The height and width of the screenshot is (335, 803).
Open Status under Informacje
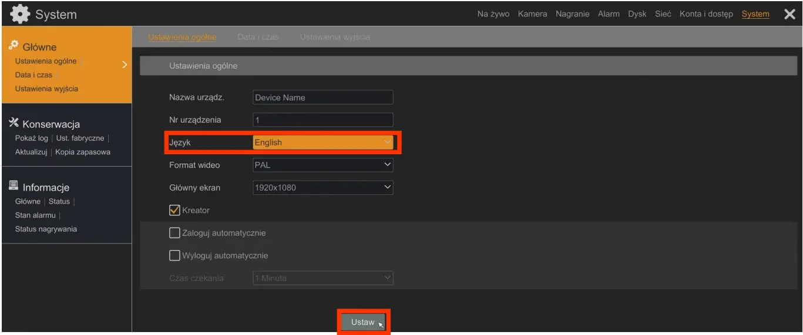coord(59,201)
